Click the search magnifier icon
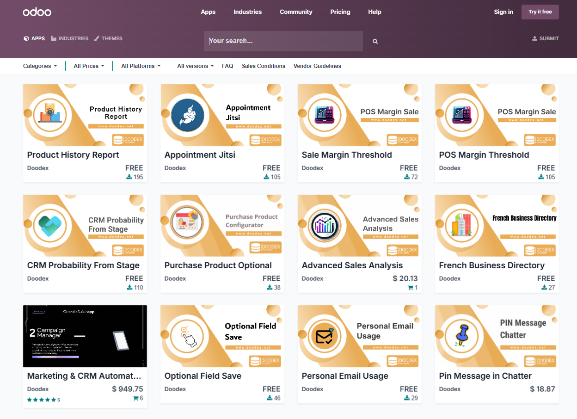Image resolution: width=577 pixels, height=419 pixels. coord(375,41)
